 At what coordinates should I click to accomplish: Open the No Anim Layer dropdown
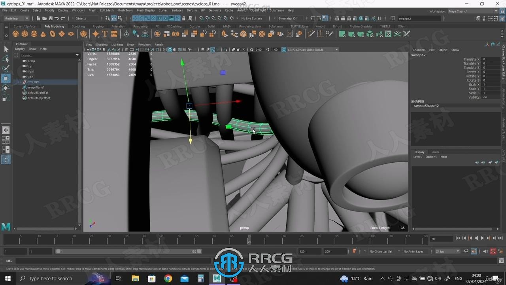(414, 251)
